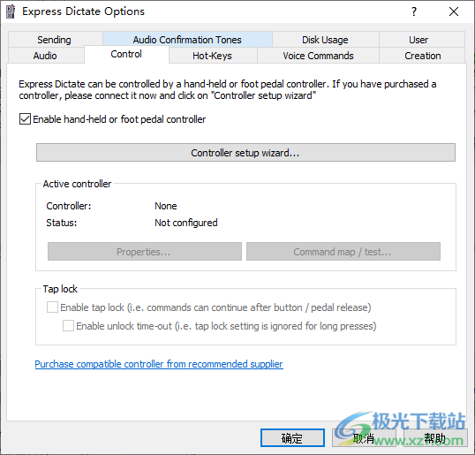Open the Audio Confirmation Tones tab
The height and width of the screenshot is (455, 475).
(187, 40)
